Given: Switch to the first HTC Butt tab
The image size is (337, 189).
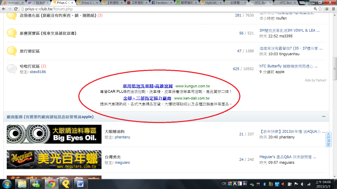Looking at the screenshot, I should tap(261, 3).
